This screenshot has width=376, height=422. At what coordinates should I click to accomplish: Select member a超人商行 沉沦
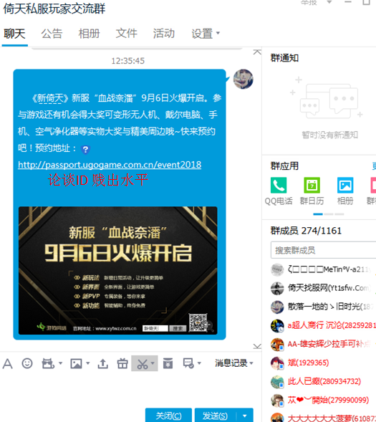[323, 326]
